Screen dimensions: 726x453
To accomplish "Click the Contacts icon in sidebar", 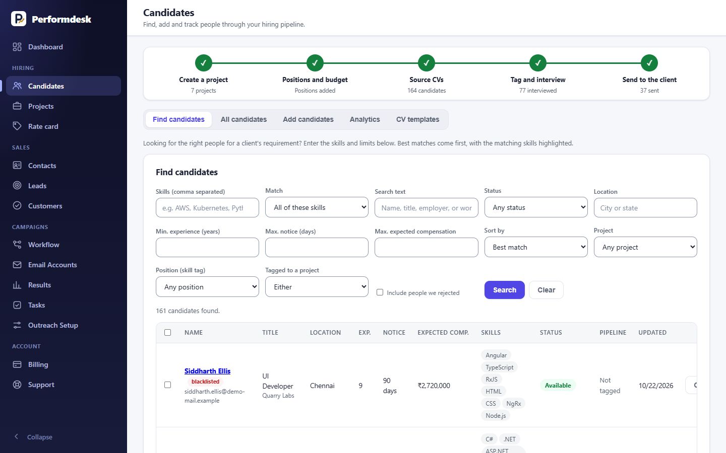I will (x=17, y=166).
